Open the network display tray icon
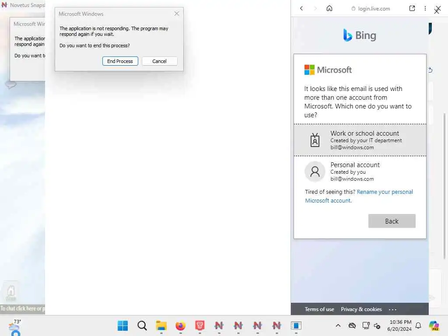Viewport: 448px width, 336px height. point(366,325)
